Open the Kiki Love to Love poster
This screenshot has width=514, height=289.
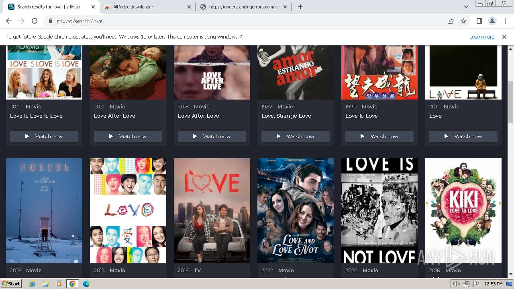[x=463, y=211]
